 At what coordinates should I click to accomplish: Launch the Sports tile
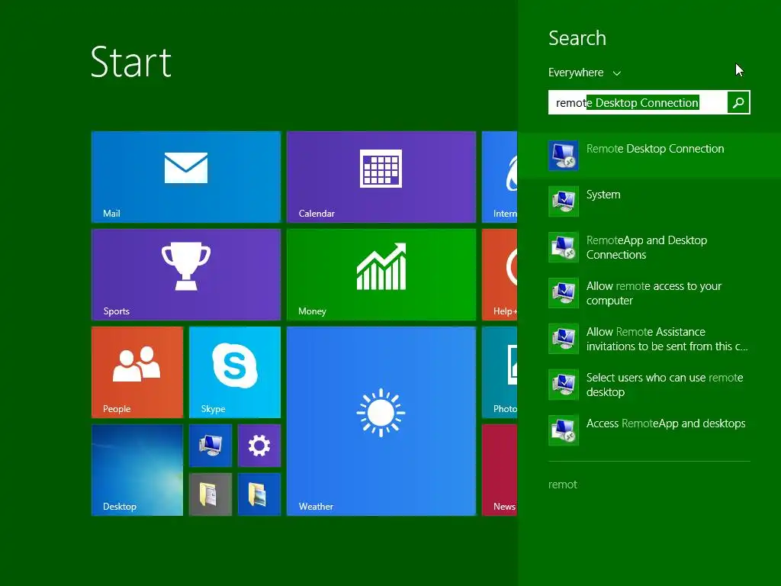point(186,275)
